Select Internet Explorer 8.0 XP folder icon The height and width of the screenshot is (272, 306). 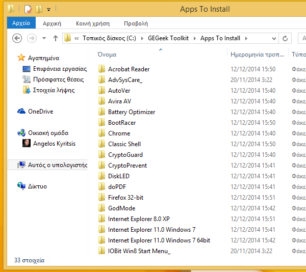click(x=101, y=219)
